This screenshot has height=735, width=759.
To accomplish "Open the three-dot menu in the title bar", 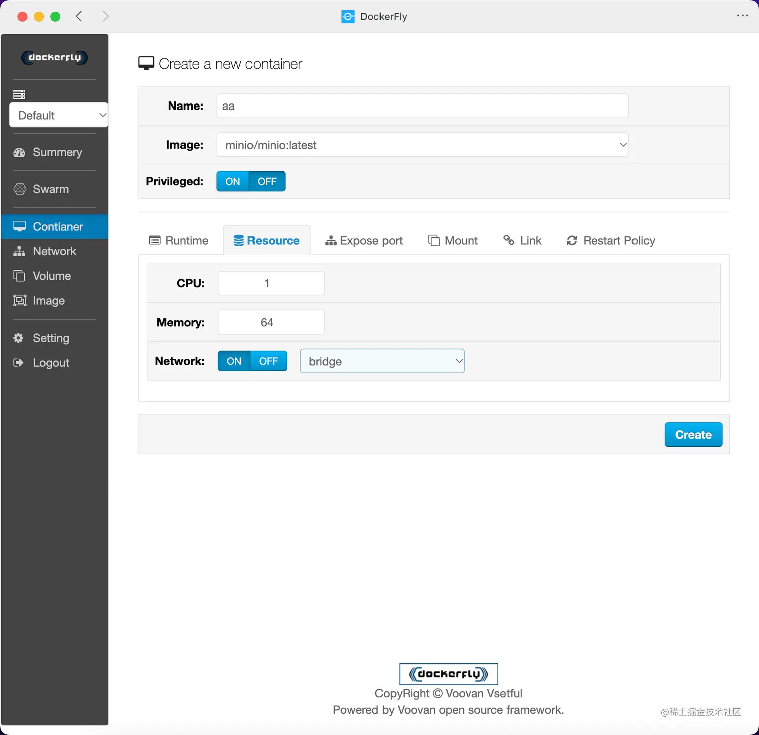I will [x=742, y=16].
